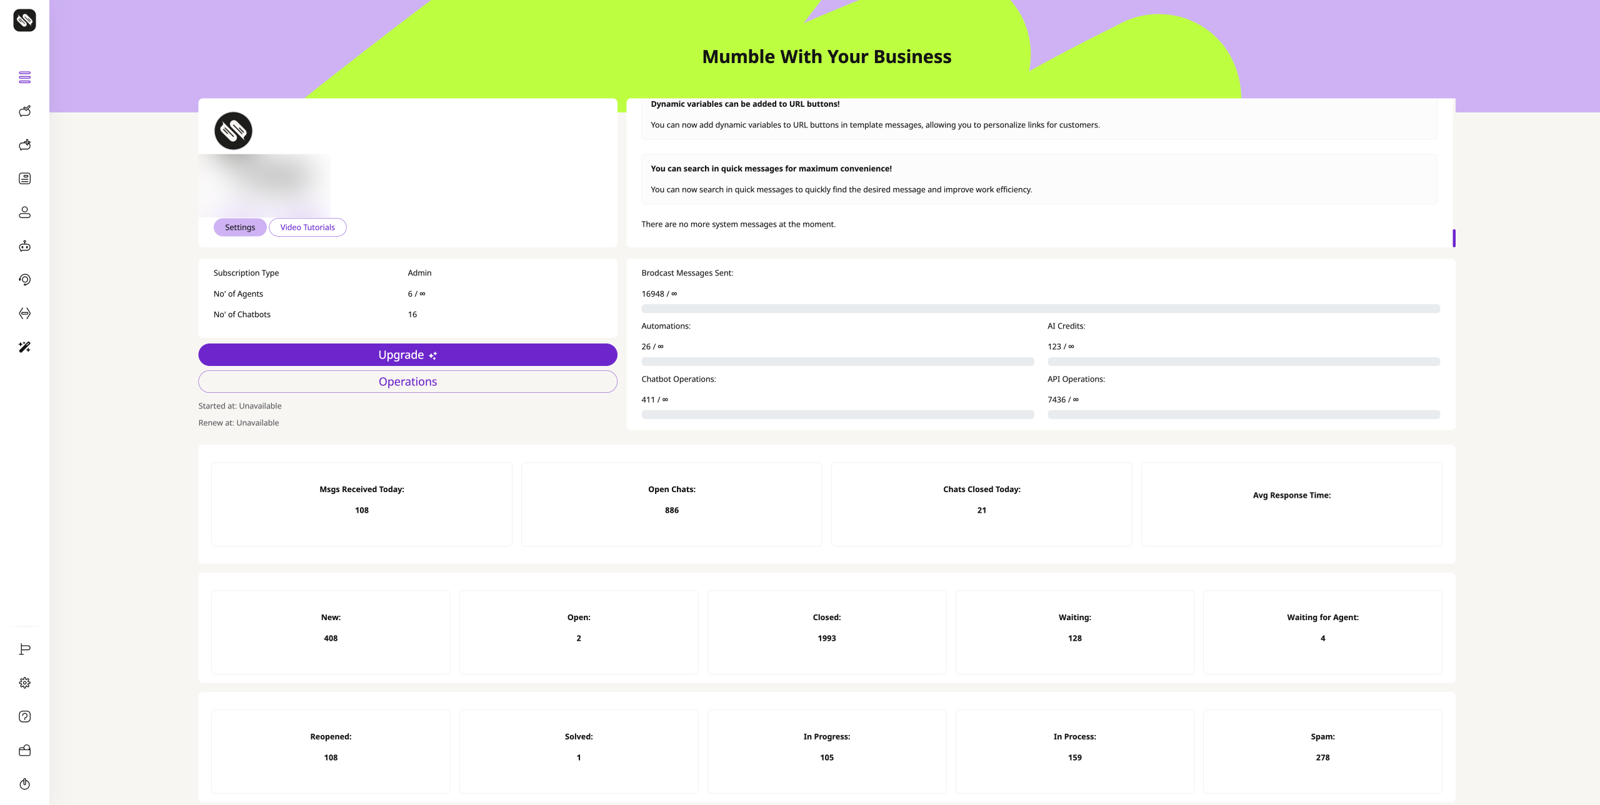Click the question mark help icon
The width and height of the screenshot is (1600, 805).
pos(24,717)
